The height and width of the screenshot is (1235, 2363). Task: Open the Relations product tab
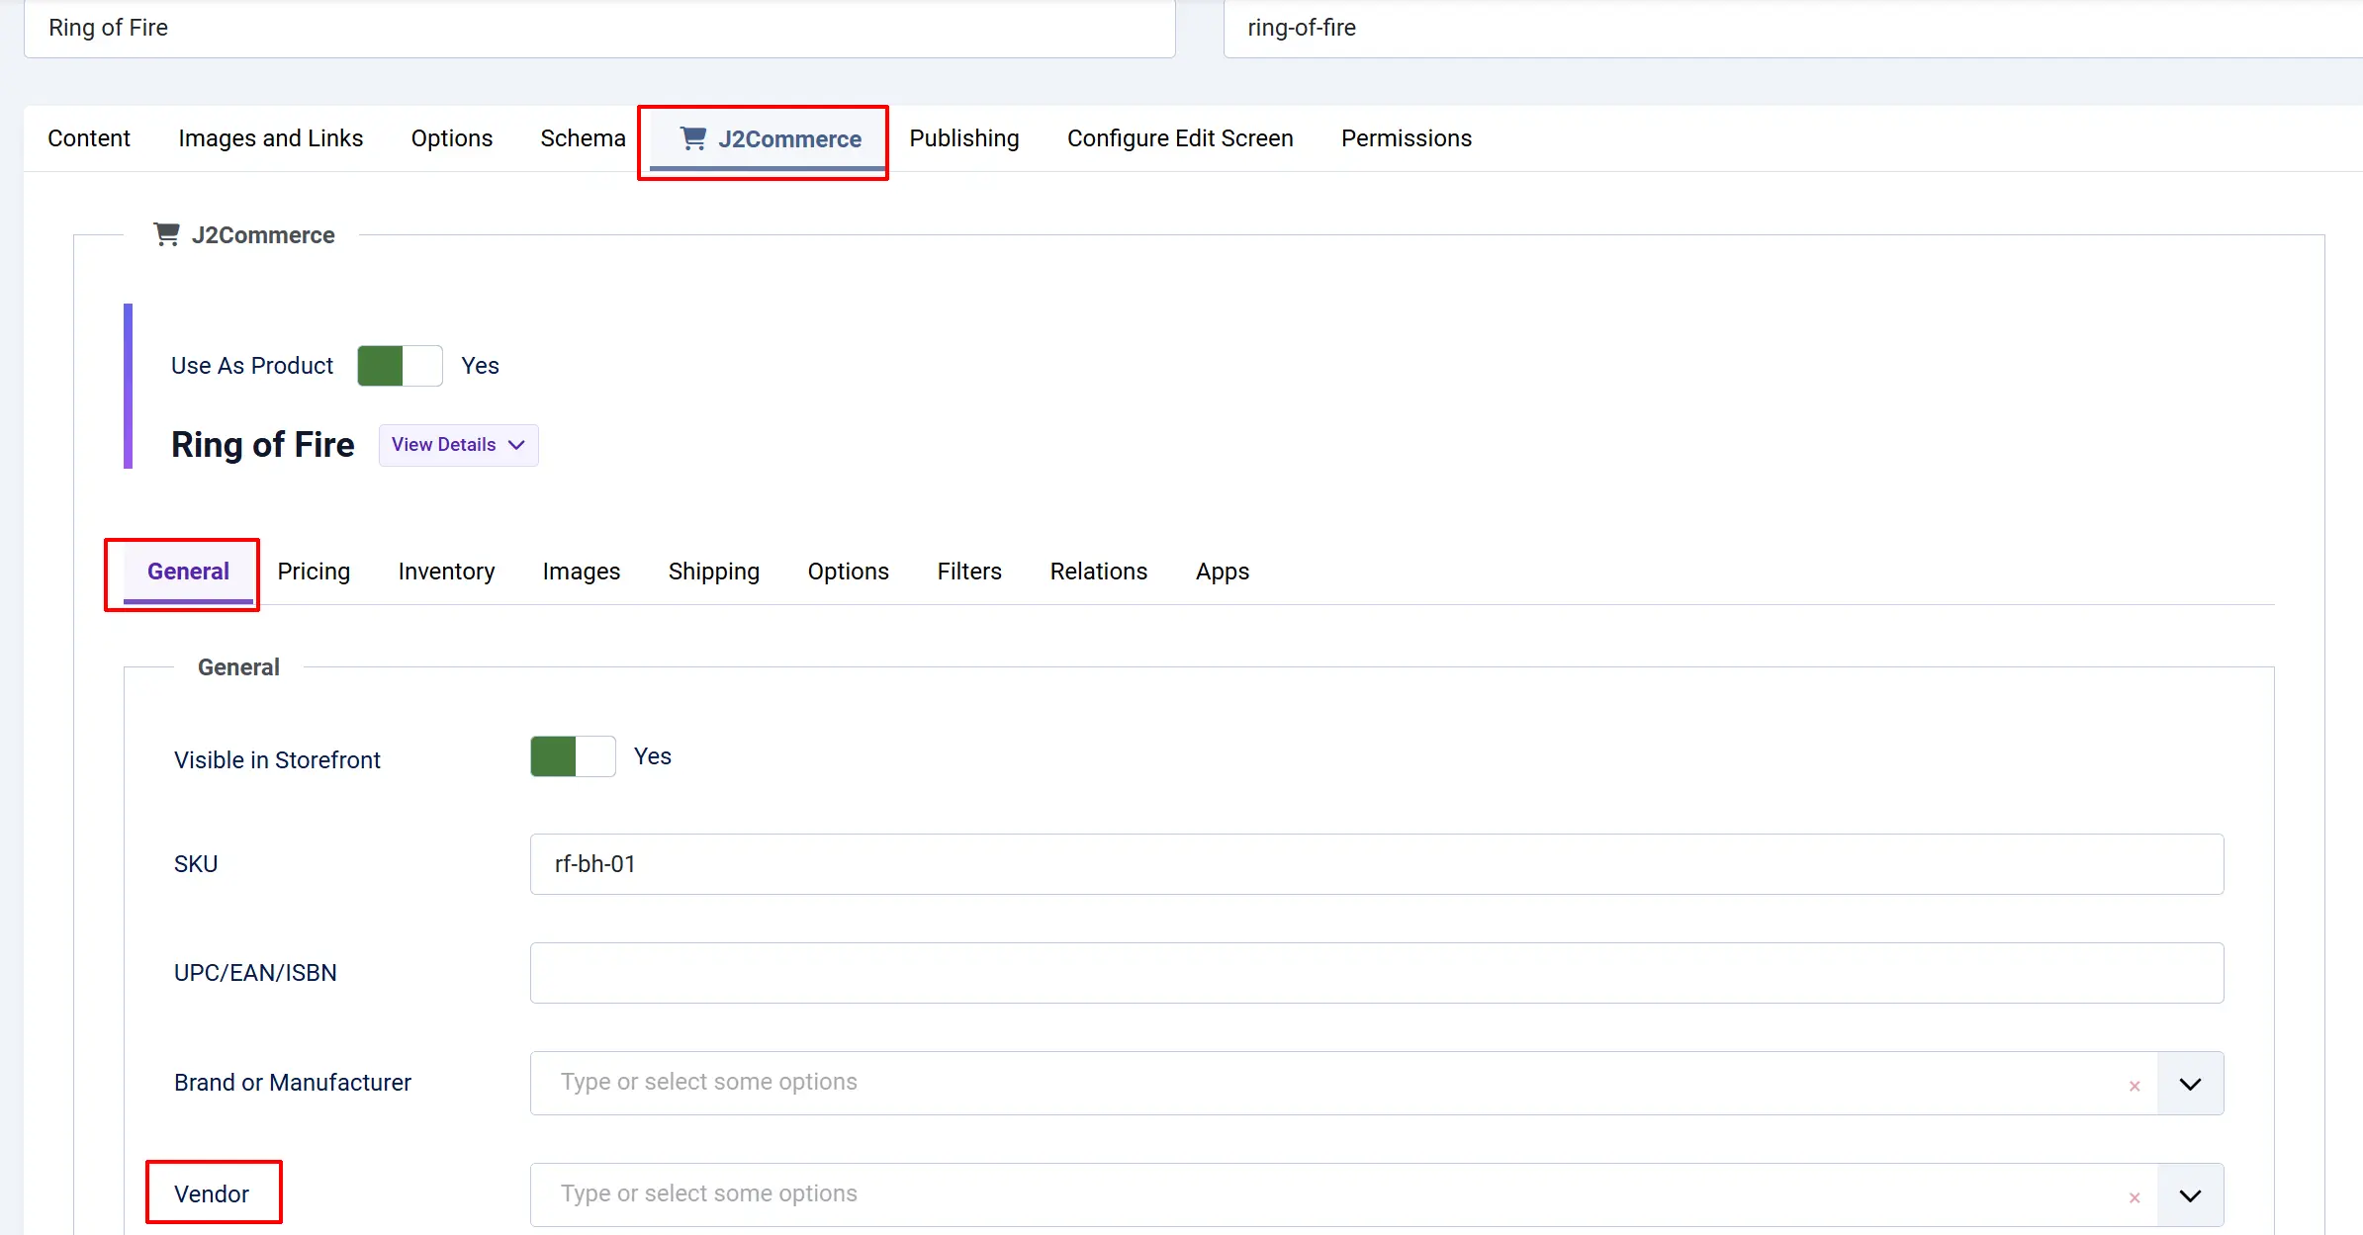[x=1099, y=572]
